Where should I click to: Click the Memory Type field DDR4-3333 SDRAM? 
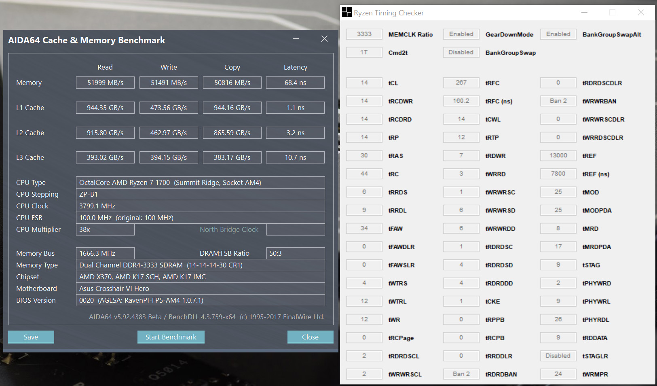coord(200,265)
